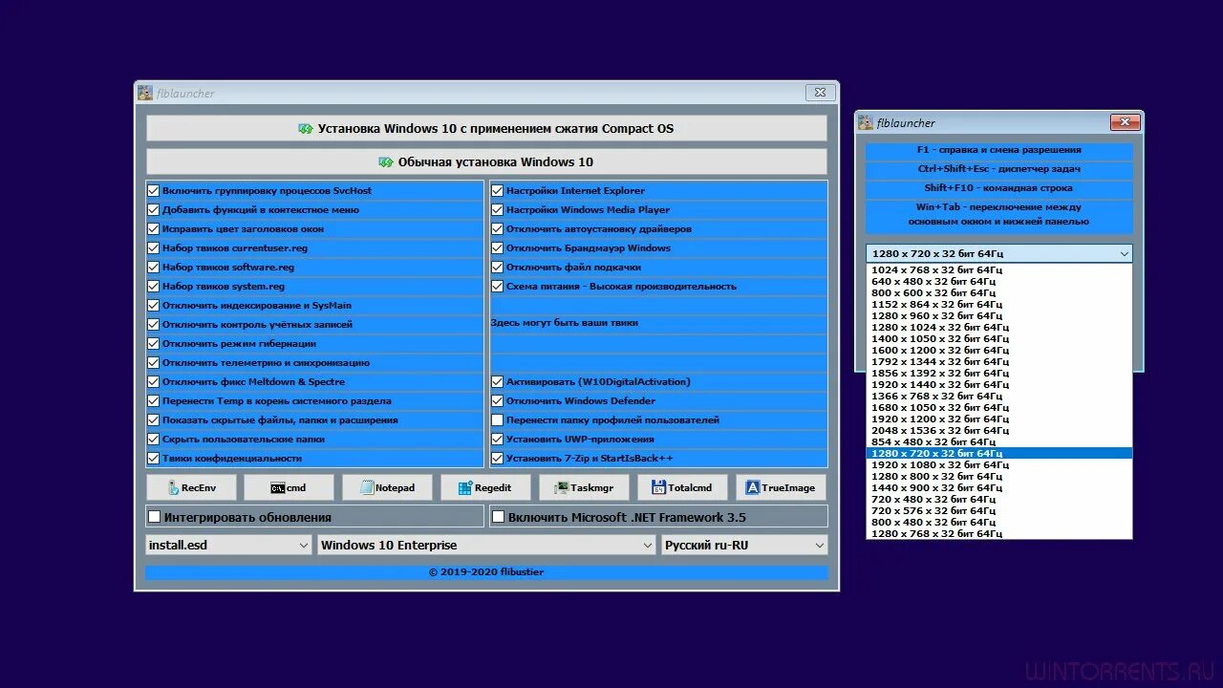1223x688 pixels.
Task: Toggle 'Активировать (W10DigitalActivation)' checkbox
Action: 498,381
